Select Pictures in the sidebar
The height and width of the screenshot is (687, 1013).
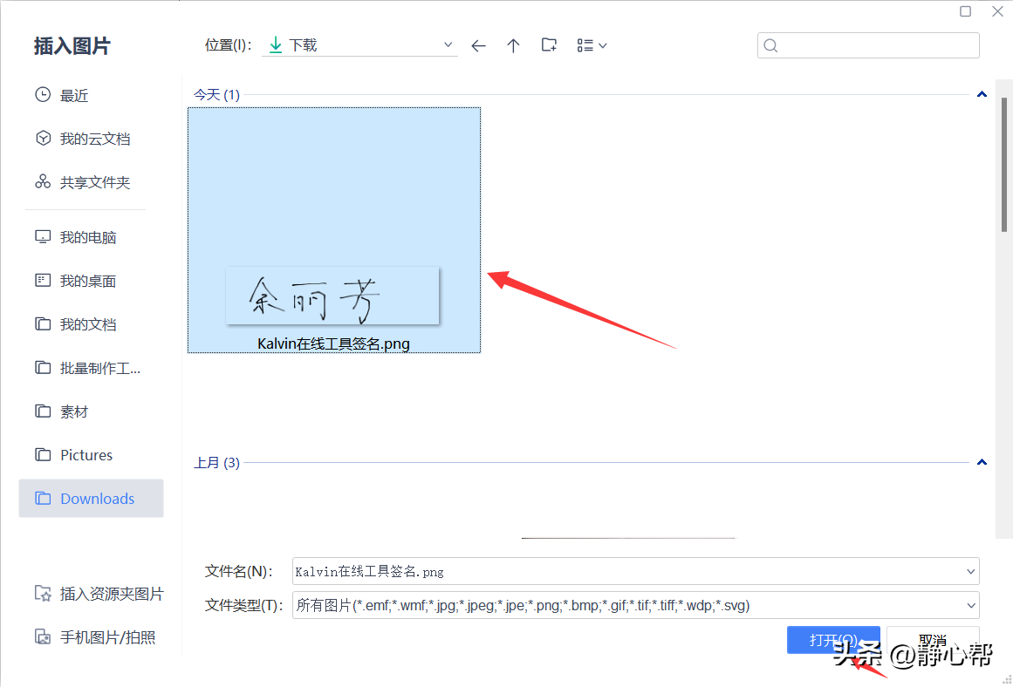[x=86, y=454]
